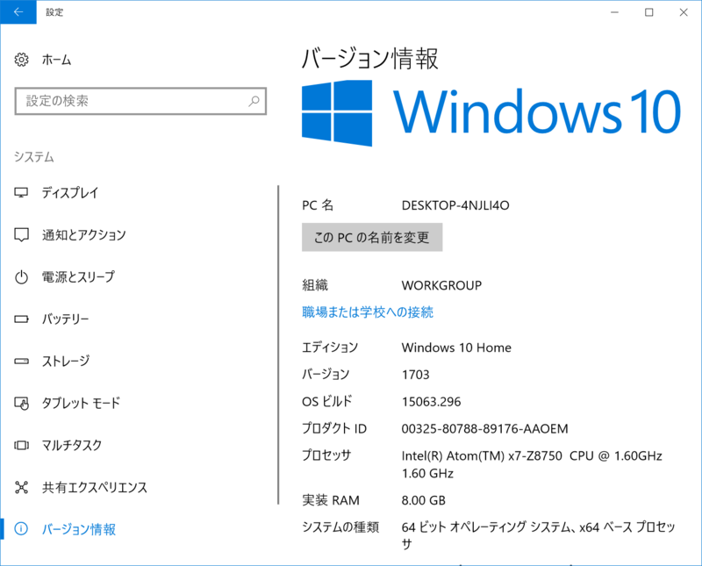This screenshot has height=566, width=702.
Task: Maximize the 設定 window
Action: coord(649,12)
